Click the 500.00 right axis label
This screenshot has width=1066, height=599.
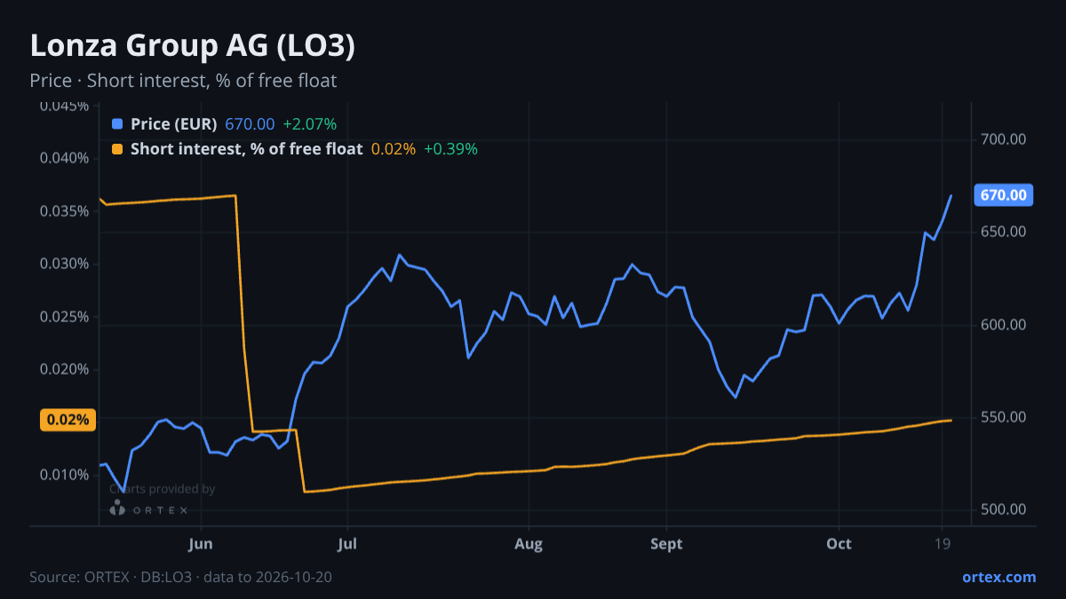click(x=1004, y=509)
